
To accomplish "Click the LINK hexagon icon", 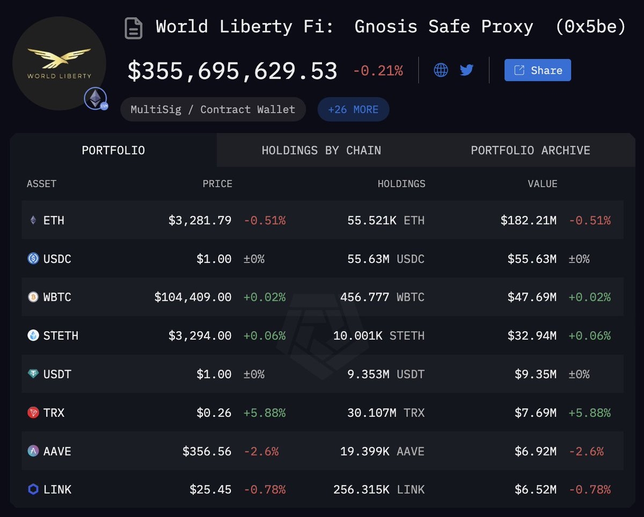I will [x=33, y=490].
